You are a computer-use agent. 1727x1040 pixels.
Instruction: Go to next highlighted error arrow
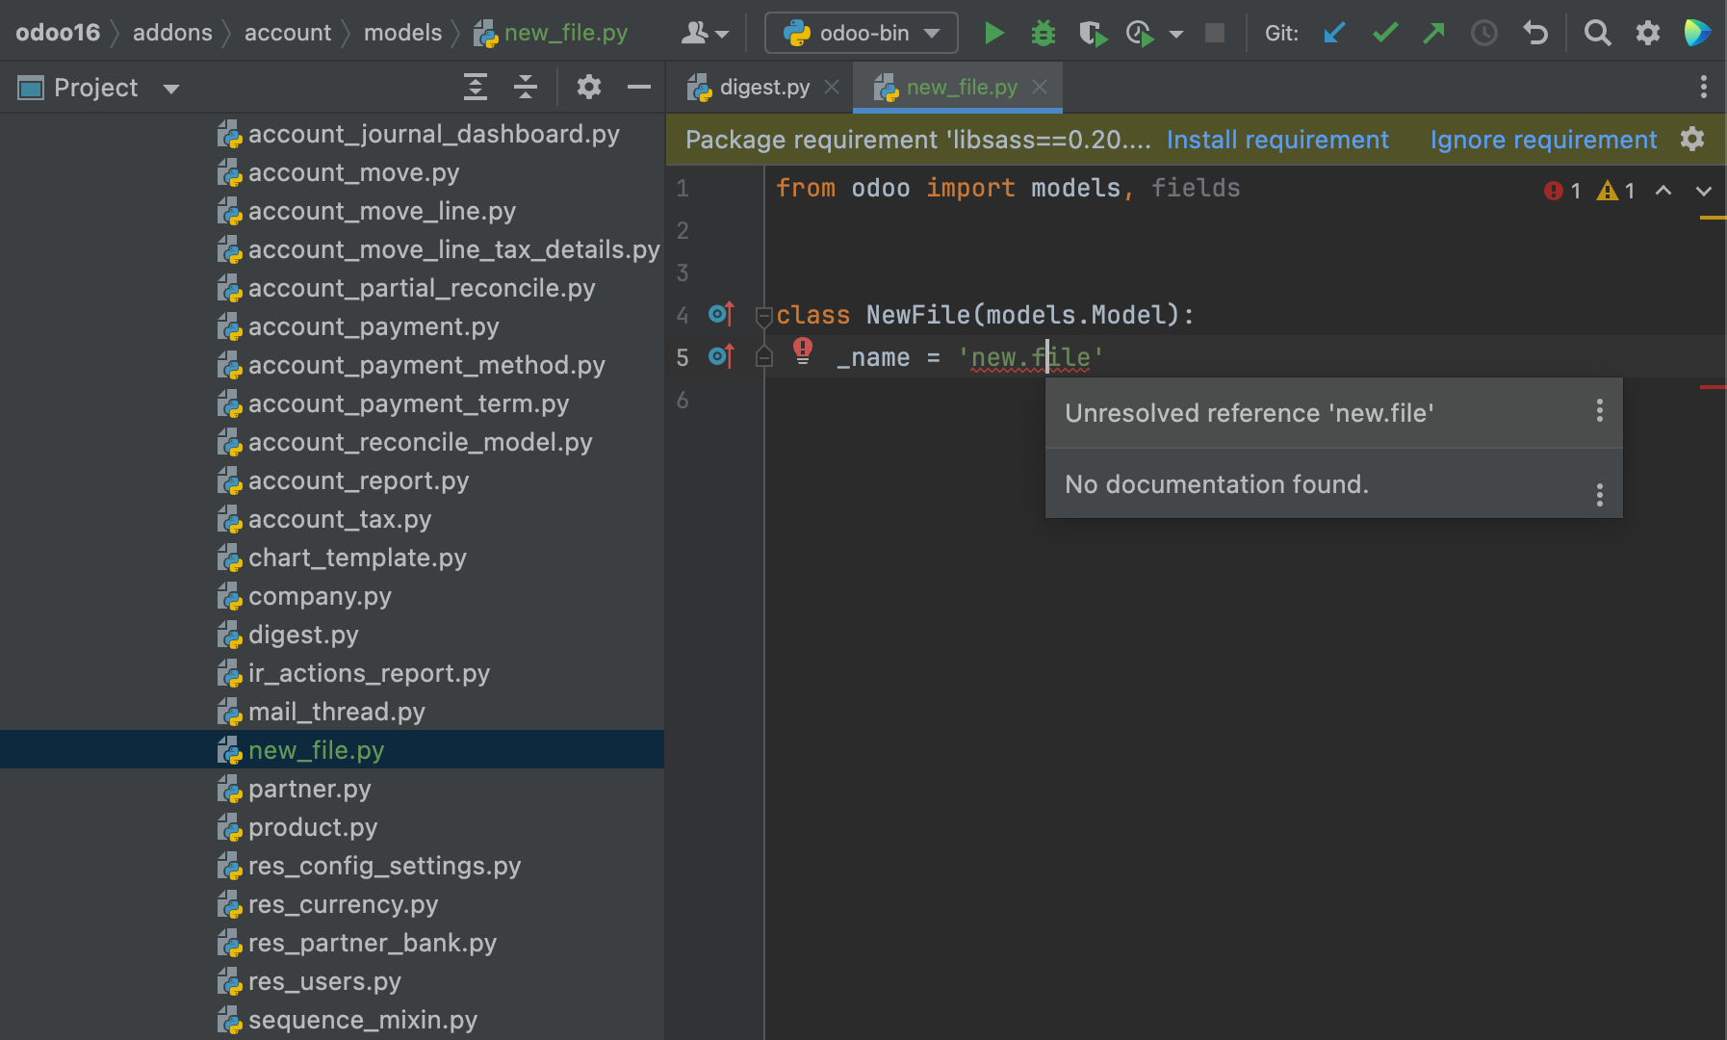pos(1704,191)
